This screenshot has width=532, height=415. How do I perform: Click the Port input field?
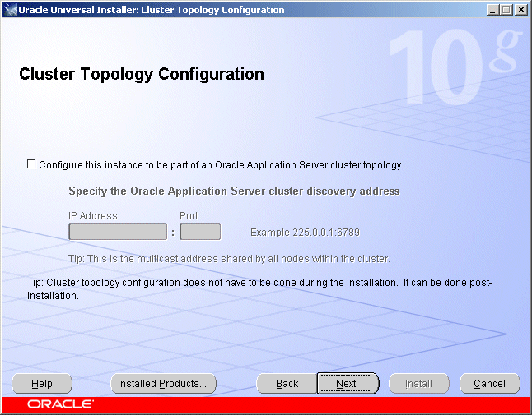click(x=200, y=232)
